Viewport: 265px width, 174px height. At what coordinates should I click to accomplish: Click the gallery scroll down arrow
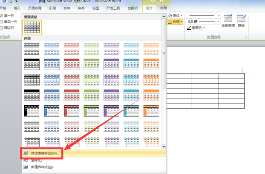[163, 147]
